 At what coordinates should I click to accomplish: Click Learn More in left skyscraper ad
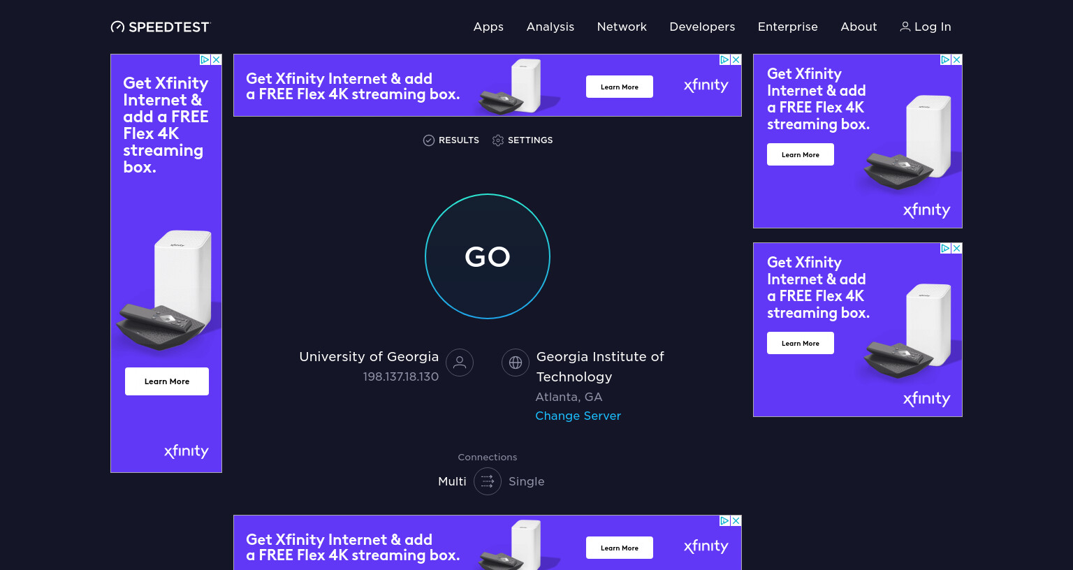(x=167, y=381)
